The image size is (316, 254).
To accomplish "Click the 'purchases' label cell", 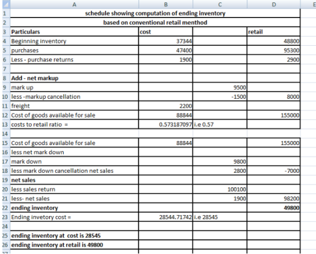I will pos(74,50).
